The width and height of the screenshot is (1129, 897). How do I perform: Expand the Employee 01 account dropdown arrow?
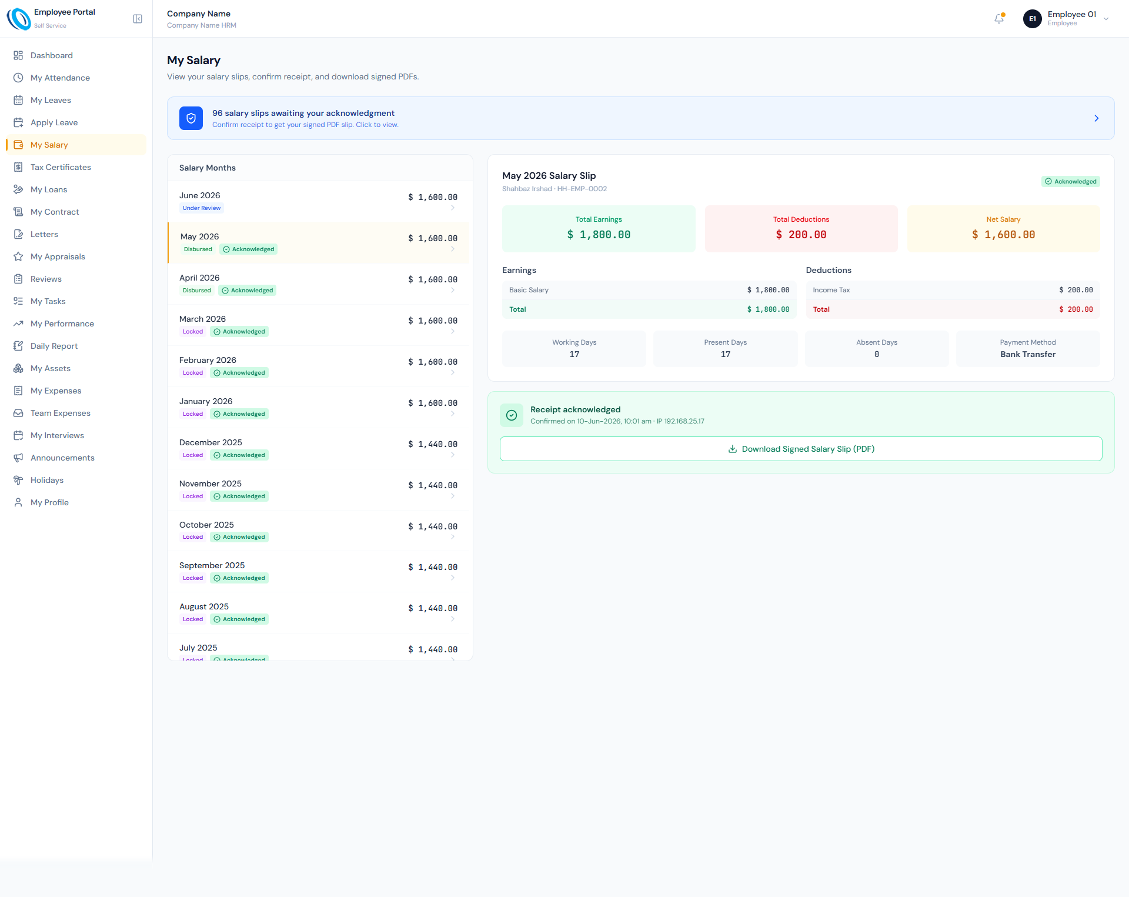pos(1106,19)
